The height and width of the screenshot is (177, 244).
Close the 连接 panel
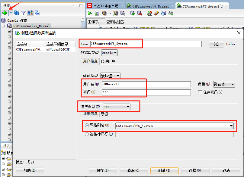[x=74, y=6]
